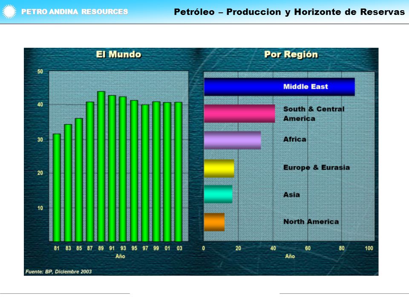Click the 'South & Central America' label
Viewport: 409px width, 307px height.
[314, 114]
